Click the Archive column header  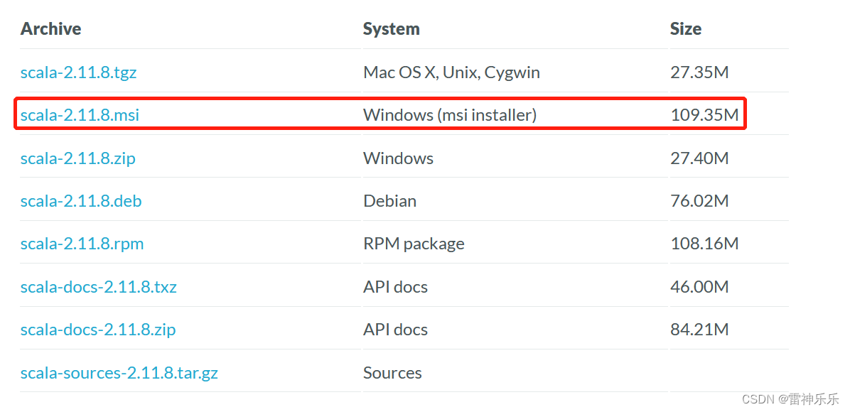(51, 28)
